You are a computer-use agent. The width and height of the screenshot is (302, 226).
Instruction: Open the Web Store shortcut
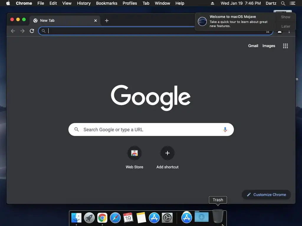134,153
